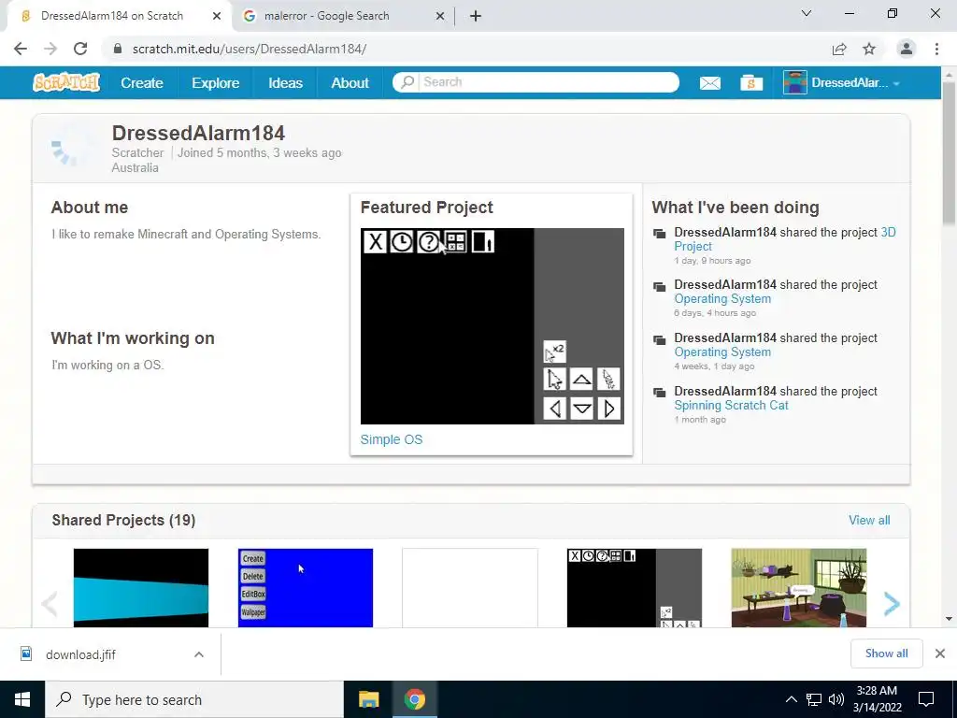Viewport: 957px width, 718px height.
Task: Open the messages envelope icon
Action: [x=710, y=83]
